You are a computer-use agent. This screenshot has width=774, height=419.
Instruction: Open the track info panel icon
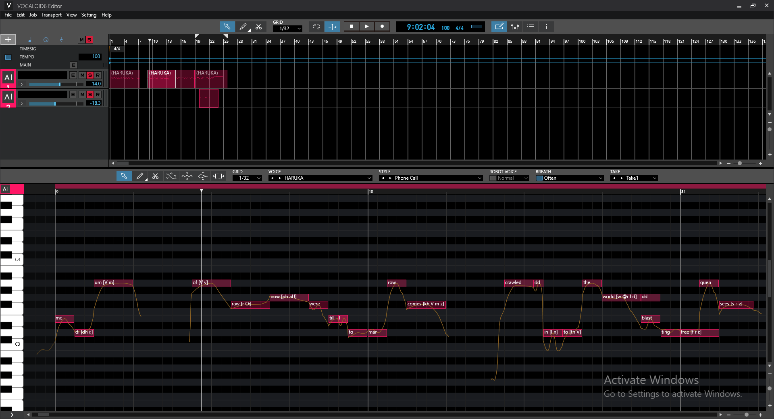[546, 27]
